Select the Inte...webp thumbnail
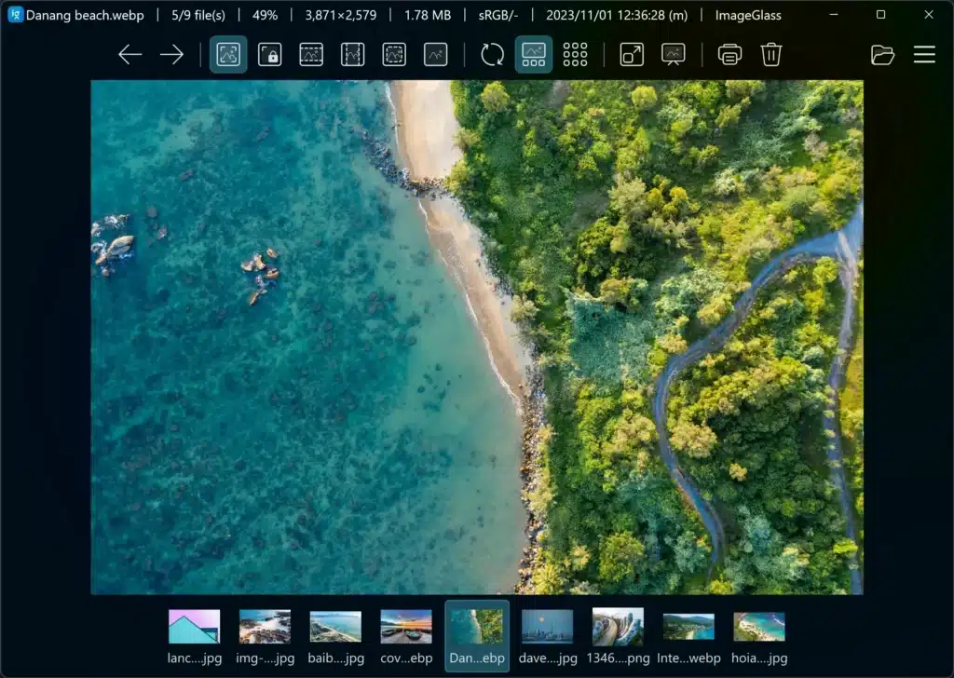The width and height of the screenshot is (954, 678). coord(688,637)
